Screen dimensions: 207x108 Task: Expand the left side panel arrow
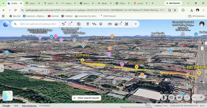point(2,68)
